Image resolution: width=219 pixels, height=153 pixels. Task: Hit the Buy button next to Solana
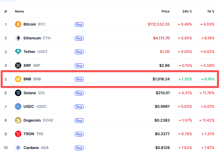tap(79, 93)
